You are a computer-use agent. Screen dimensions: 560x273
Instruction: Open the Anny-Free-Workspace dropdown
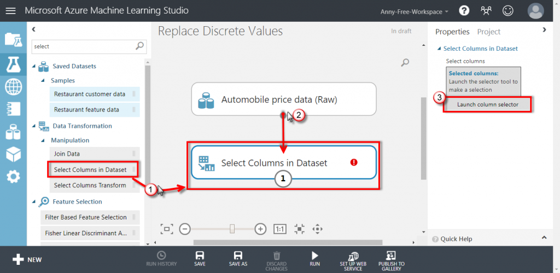click(415, 11)
